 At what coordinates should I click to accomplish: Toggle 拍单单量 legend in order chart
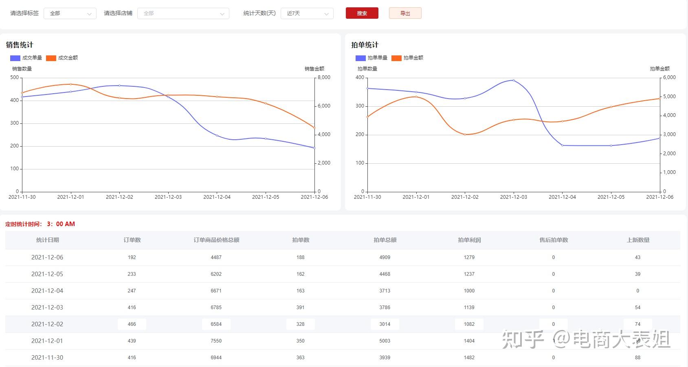(371, 58)
